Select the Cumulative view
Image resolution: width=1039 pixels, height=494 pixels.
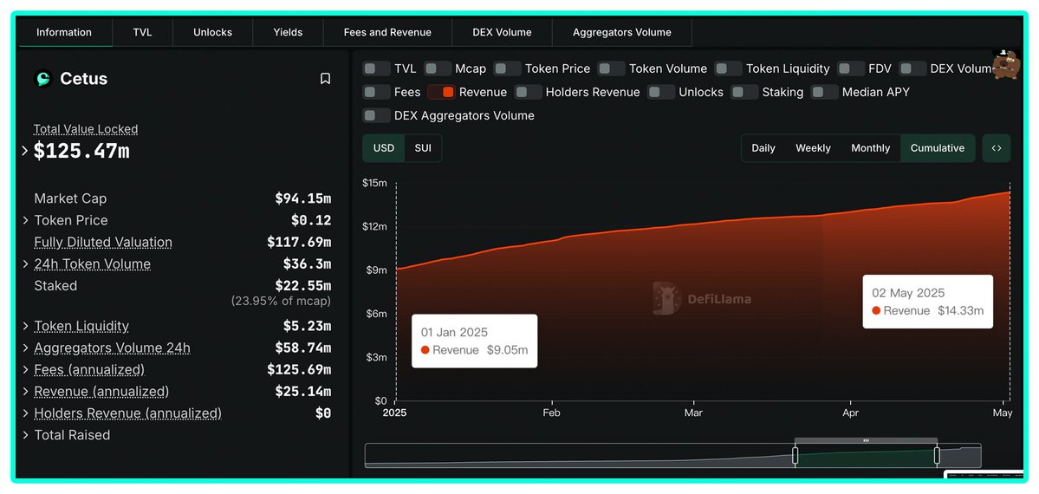click(x=938, y=148)
